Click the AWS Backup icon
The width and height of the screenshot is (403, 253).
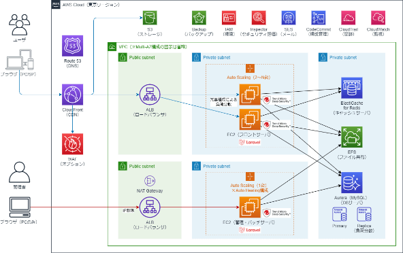199,18
